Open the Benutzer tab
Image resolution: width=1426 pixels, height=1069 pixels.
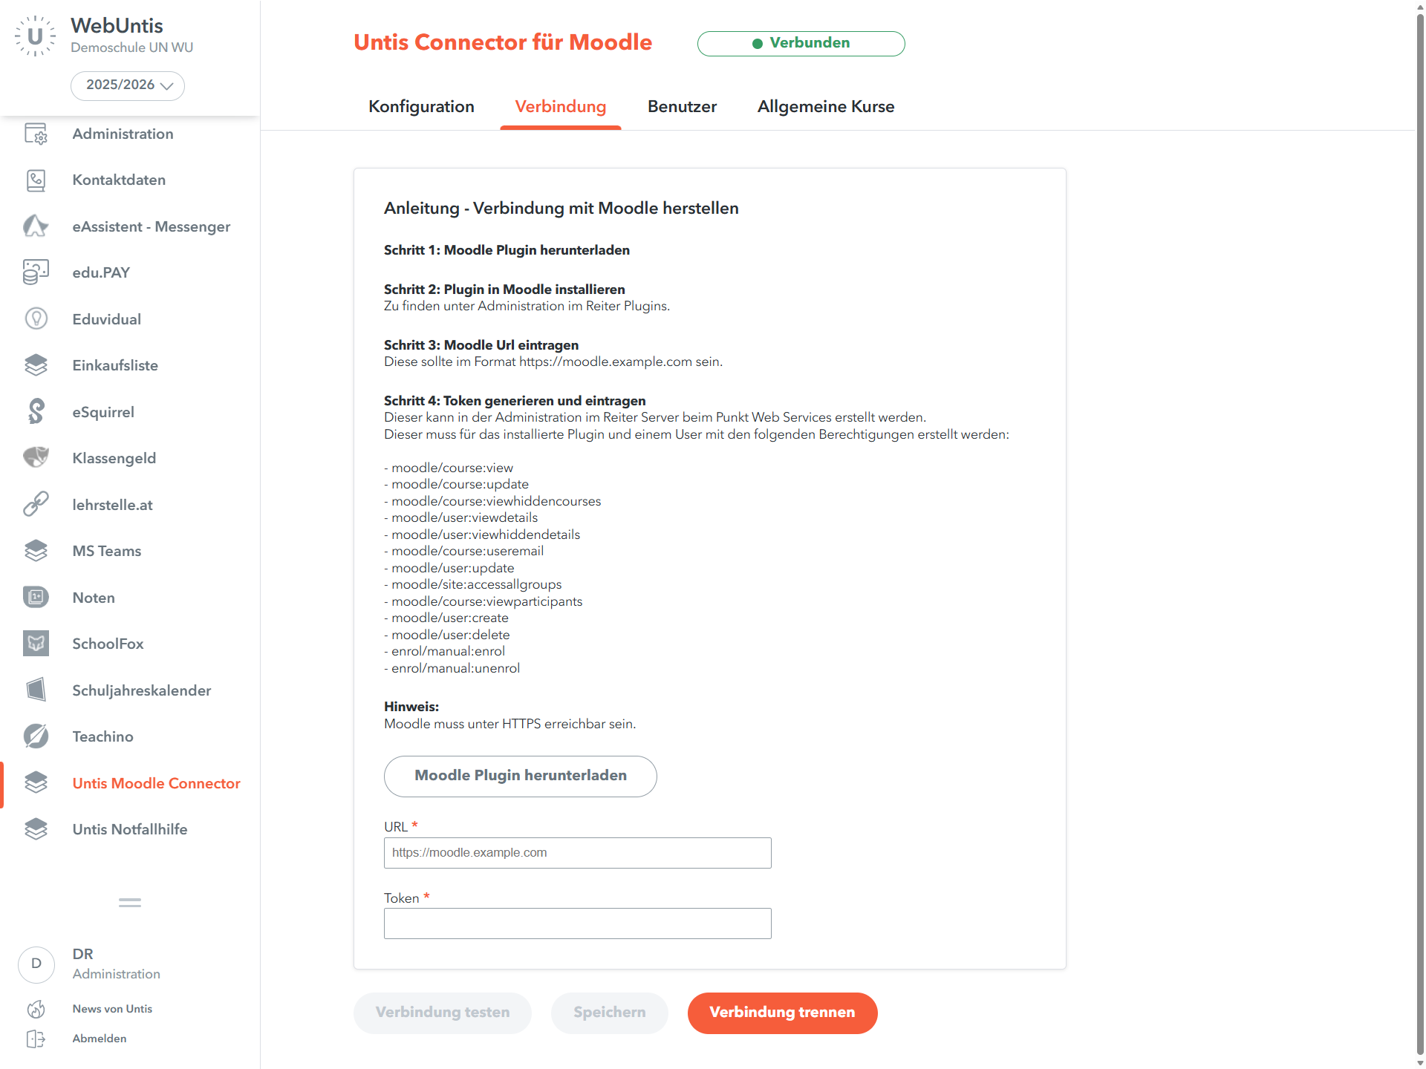pyautogui.click(x=682, y=107)
